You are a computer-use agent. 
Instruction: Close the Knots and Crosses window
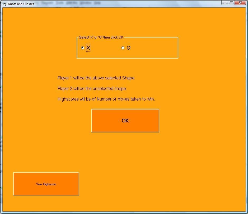240,3
